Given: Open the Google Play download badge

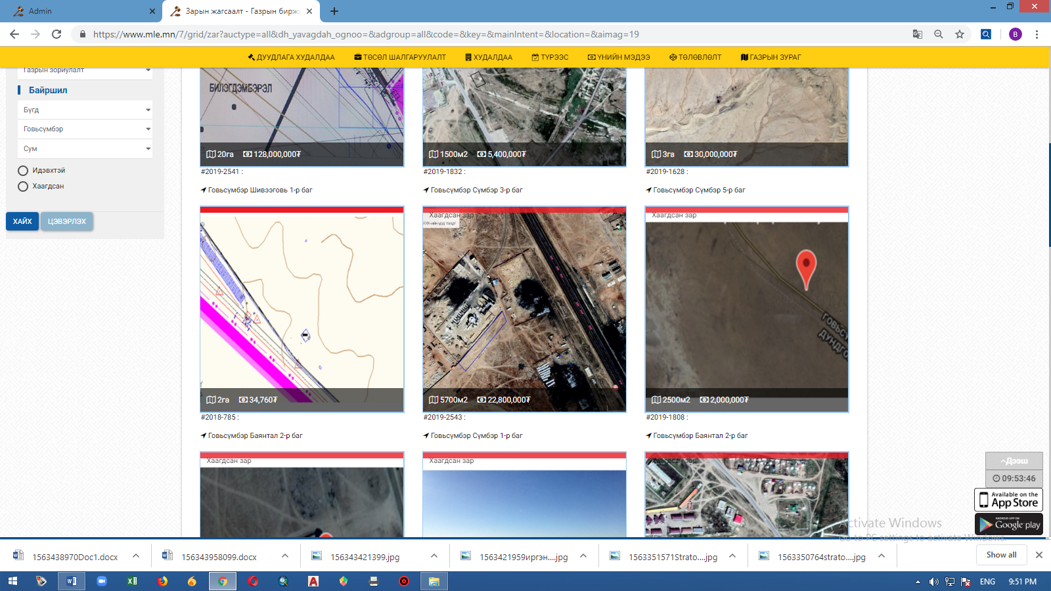Looking at the screenshot, I should [1009, 524].
